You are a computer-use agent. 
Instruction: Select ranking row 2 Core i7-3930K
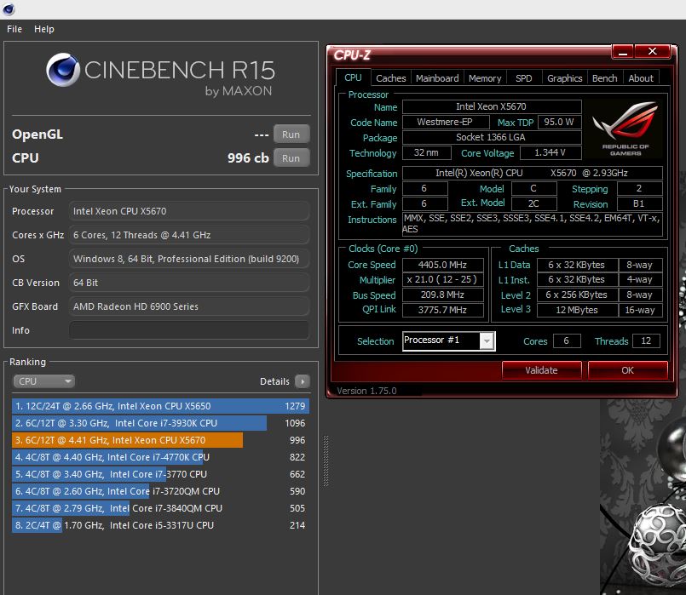coord(160,423)
